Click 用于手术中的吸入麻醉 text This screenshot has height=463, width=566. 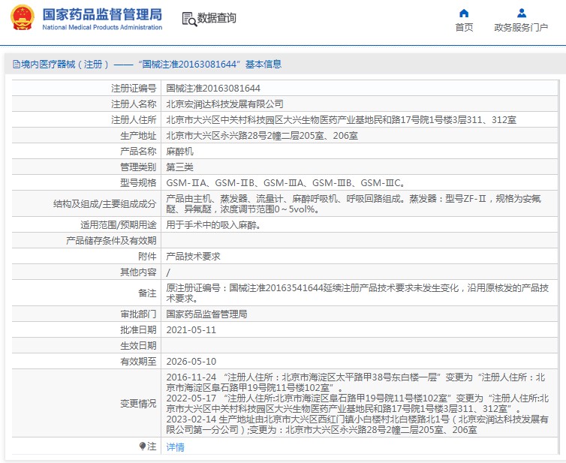point(213,225)
